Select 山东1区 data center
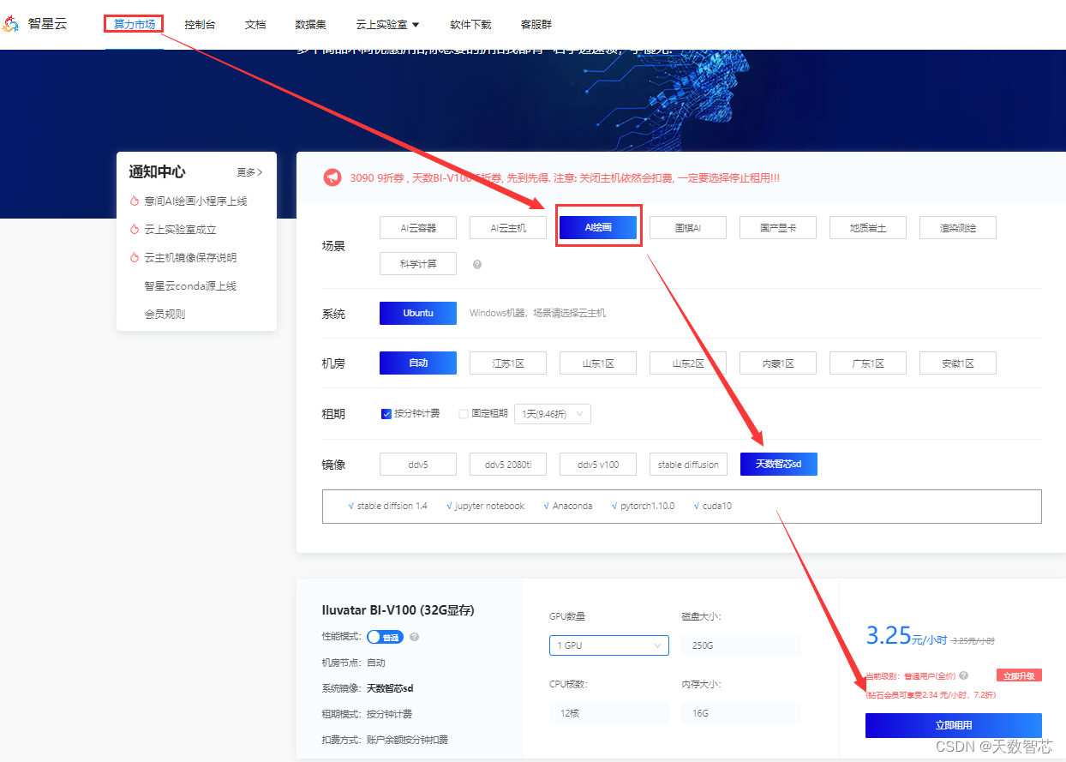The height and width of the screenshot is (762, 1066). pos(598,363)
